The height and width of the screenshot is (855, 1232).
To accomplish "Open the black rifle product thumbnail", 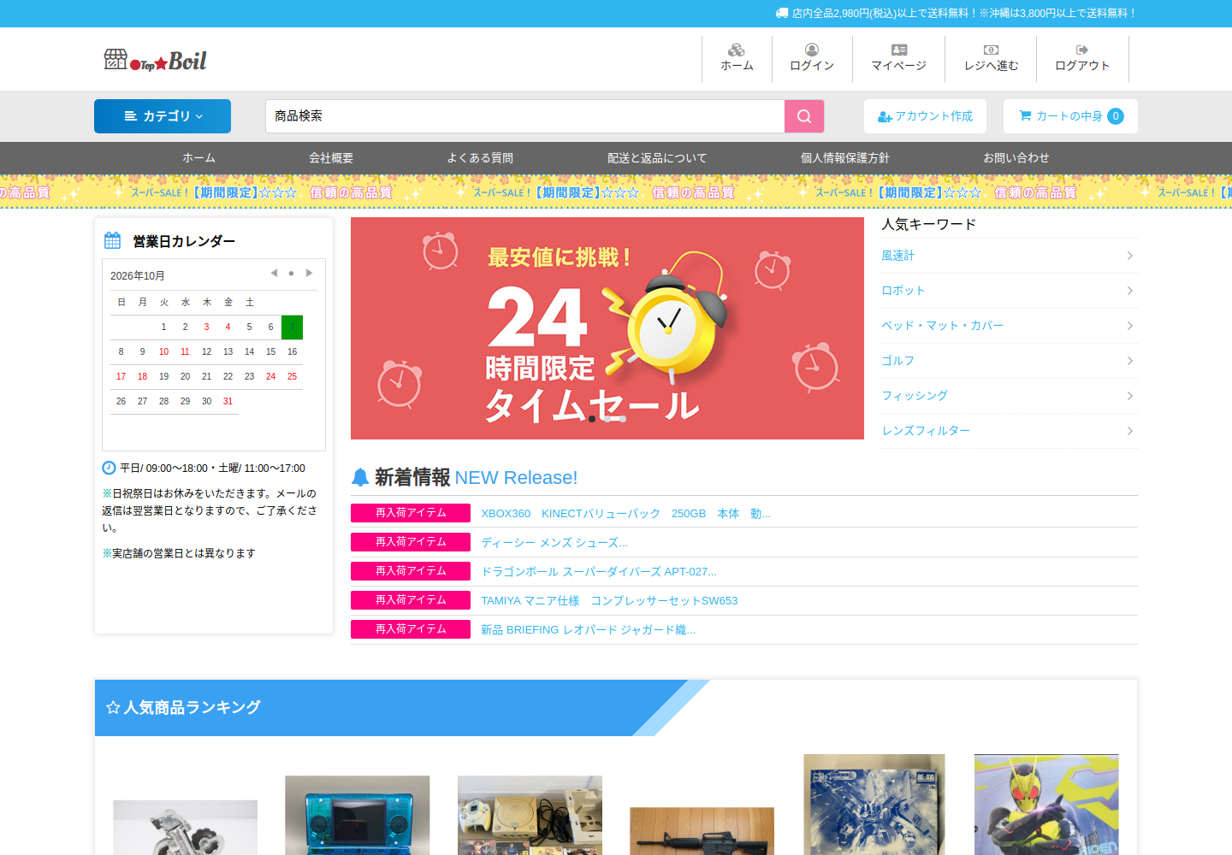I will (x=702, y=831).
